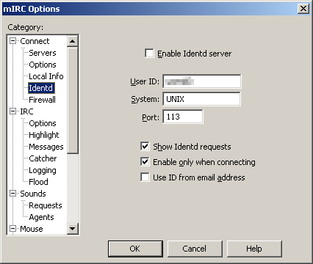Image resolution: width=313 pixels, height=264 pixels.
Task: Focus the System field containing UNIX
Action: click(x=201, y=99)
